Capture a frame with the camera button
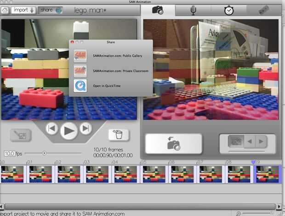Viewport: 285px width, 216px height. [174, 143]
